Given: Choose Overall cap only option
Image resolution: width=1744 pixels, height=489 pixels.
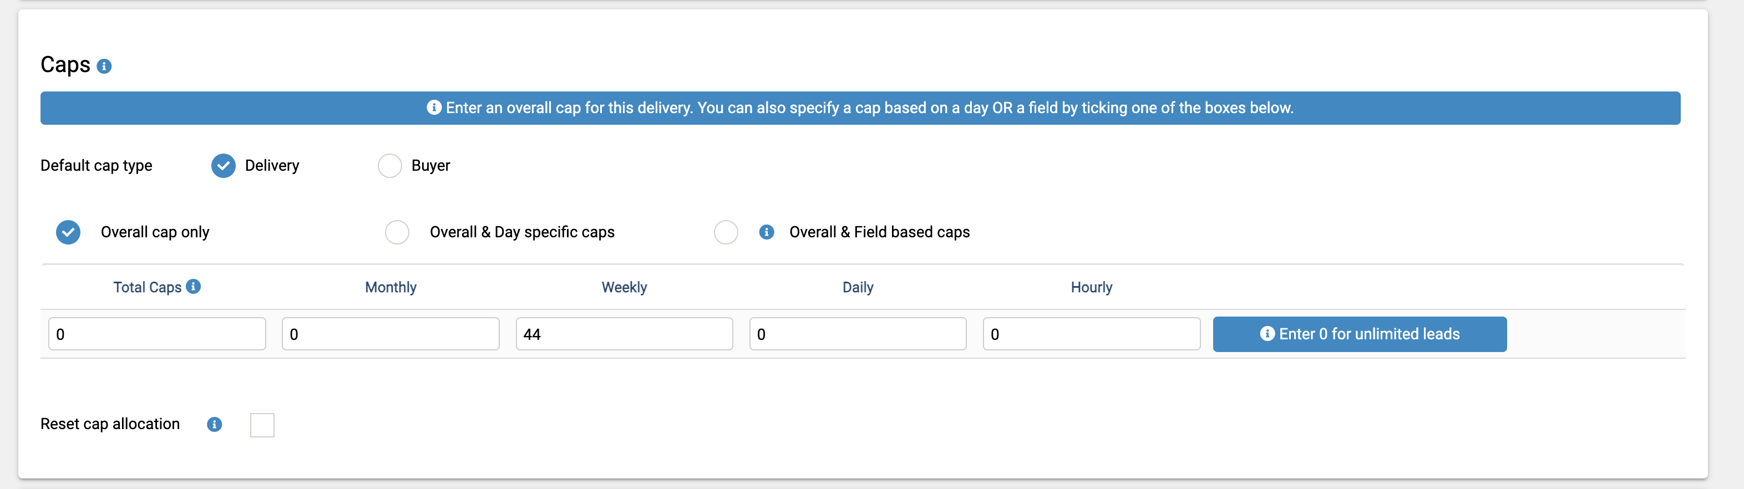Looking at the screenshot, I should pyautogui.click(x=68, y=232).
